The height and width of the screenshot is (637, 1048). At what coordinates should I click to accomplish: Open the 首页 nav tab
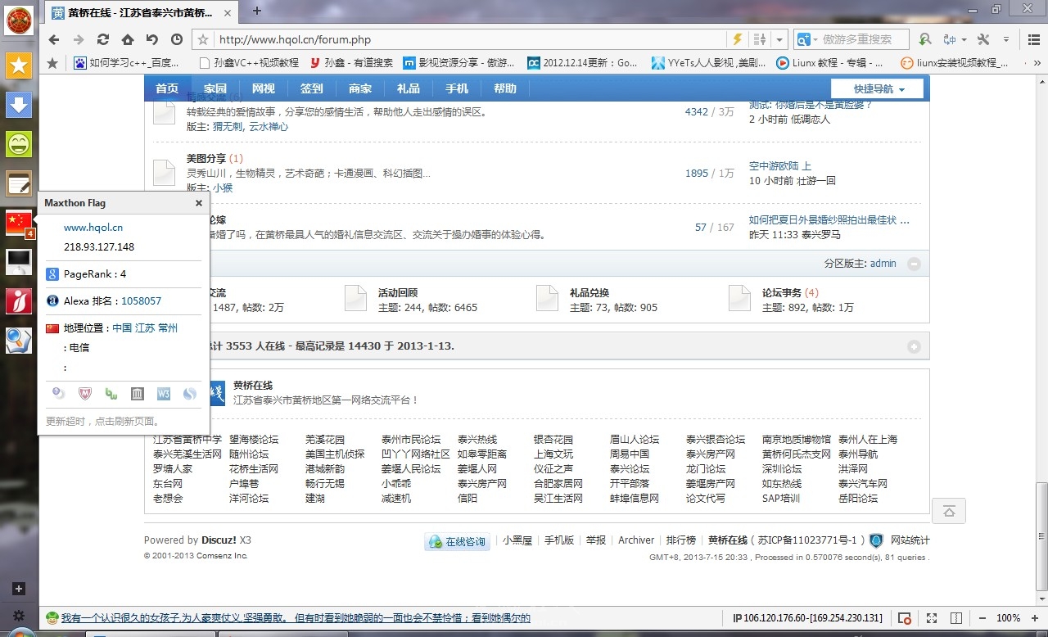167,88
